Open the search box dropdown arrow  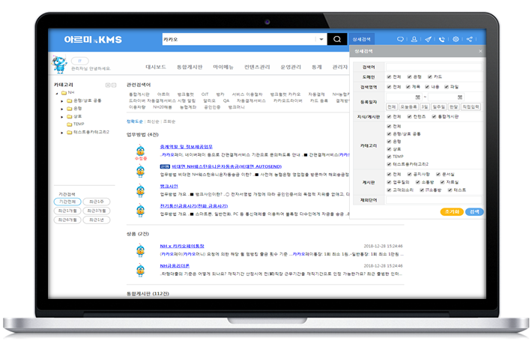[x=321, y=39]
